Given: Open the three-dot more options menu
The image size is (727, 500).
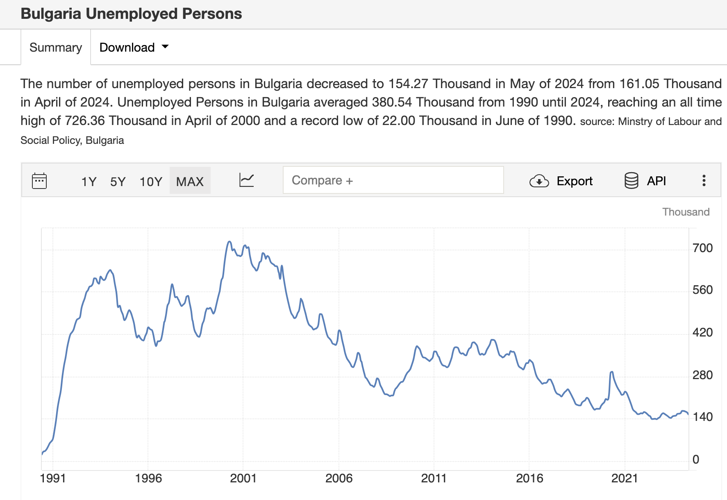Looking at the screenshot, I should [x=704, y=181].
